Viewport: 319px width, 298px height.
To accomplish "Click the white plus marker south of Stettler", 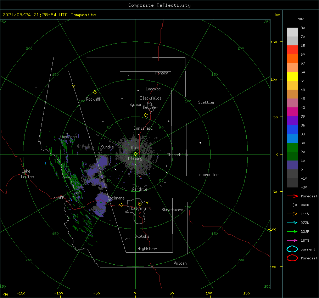I will 200,142.
